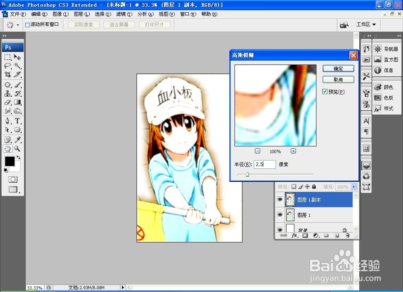Select the Pen tool

coord(7,121)
